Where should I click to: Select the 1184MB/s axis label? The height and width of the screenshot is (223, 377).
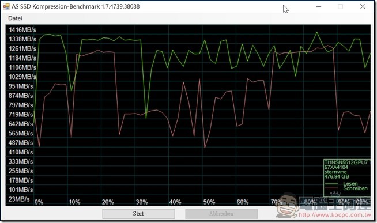[x=22, y=58]
